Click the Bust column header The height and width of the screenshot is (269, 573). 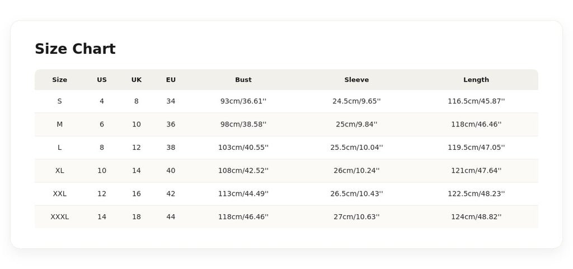243,79
